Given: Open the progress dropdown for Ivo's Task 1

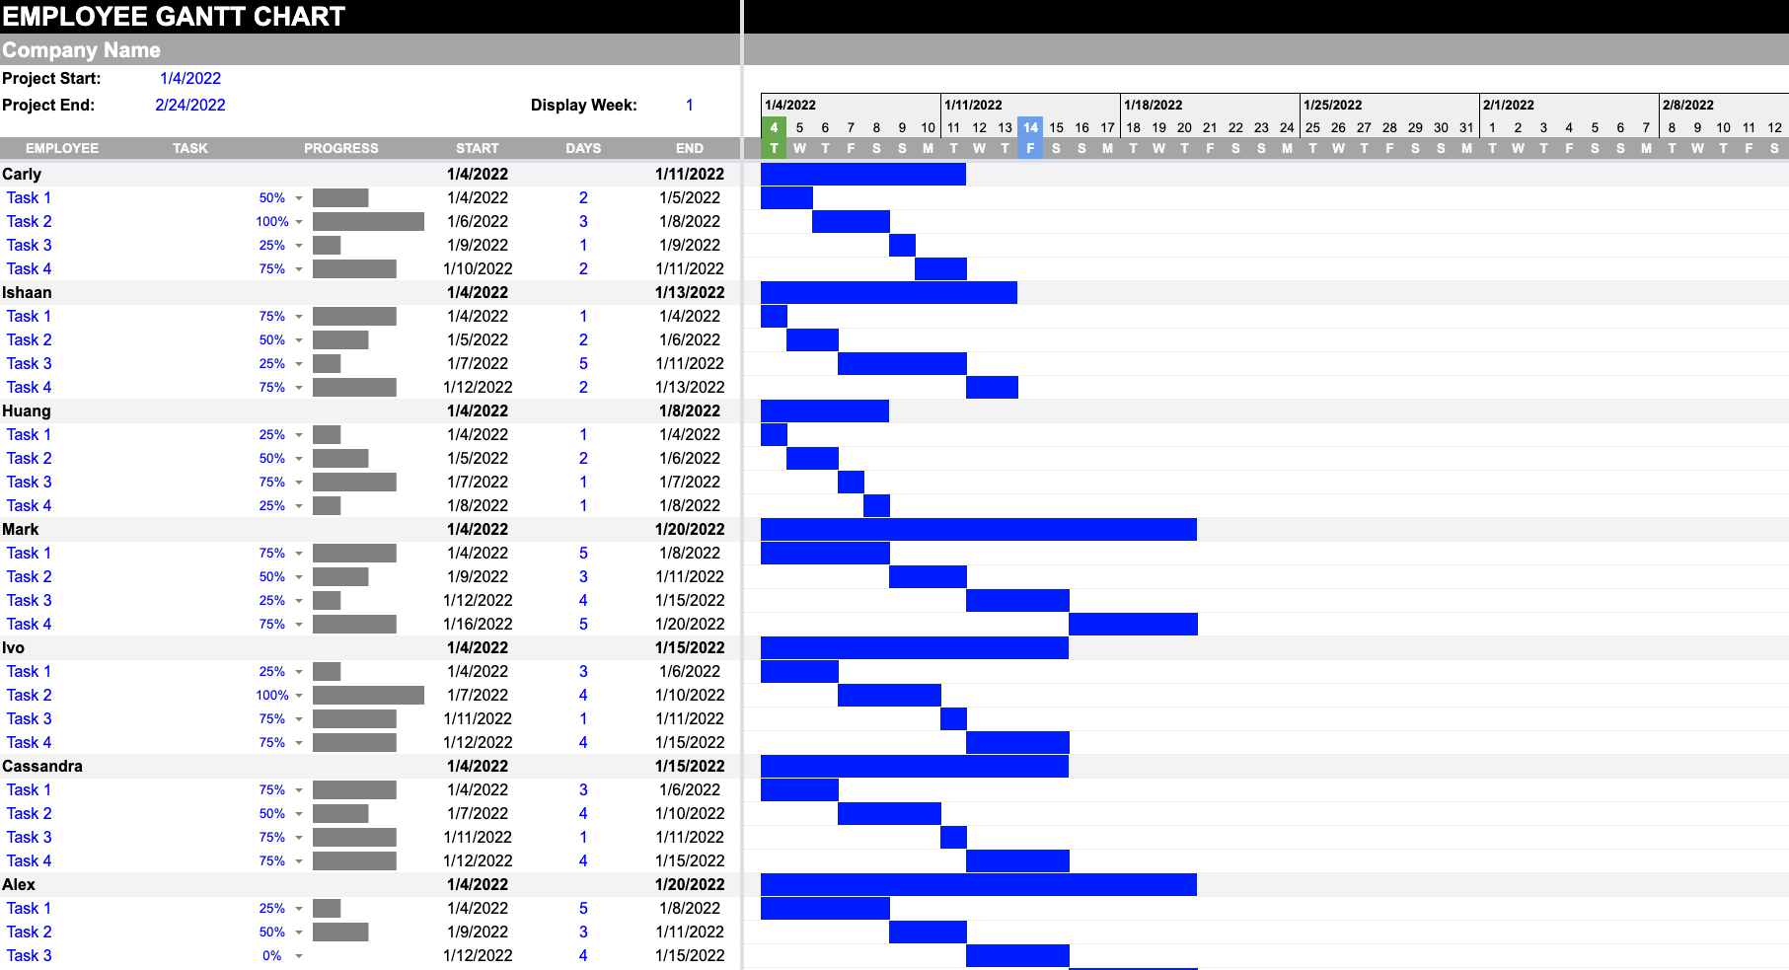Looking at the screenshot, I should click(x=299, y=671).
